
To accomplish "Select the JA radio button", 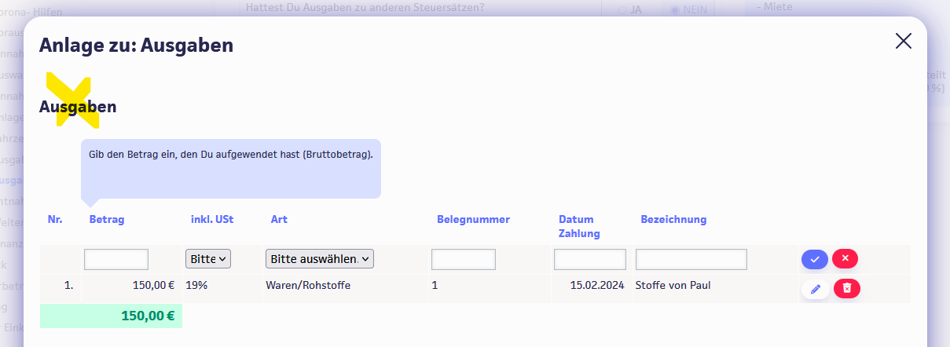I will 622,10.
